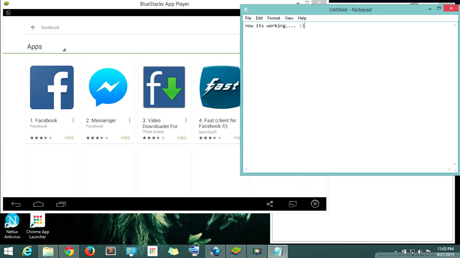Open Video Downloader For Facebook app icon
Screen dimensions: 460x258
coord(164,87)
